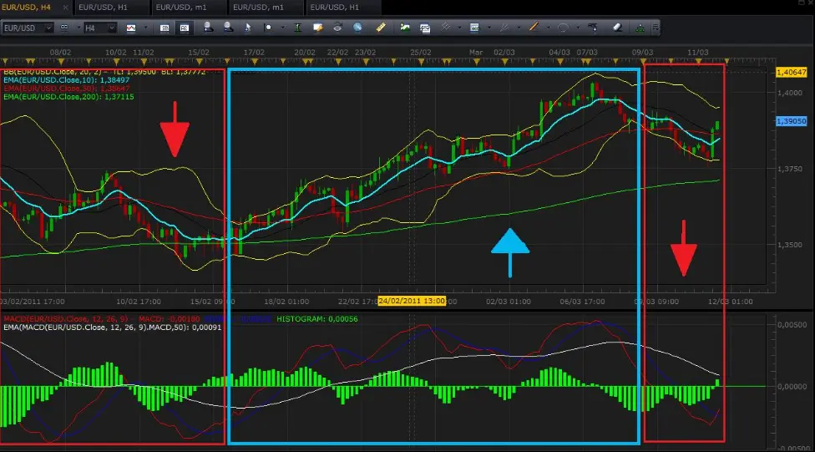Click the EMA 200 indicator label
This screenshot has width=815, height=452.
tap(67, 97)
